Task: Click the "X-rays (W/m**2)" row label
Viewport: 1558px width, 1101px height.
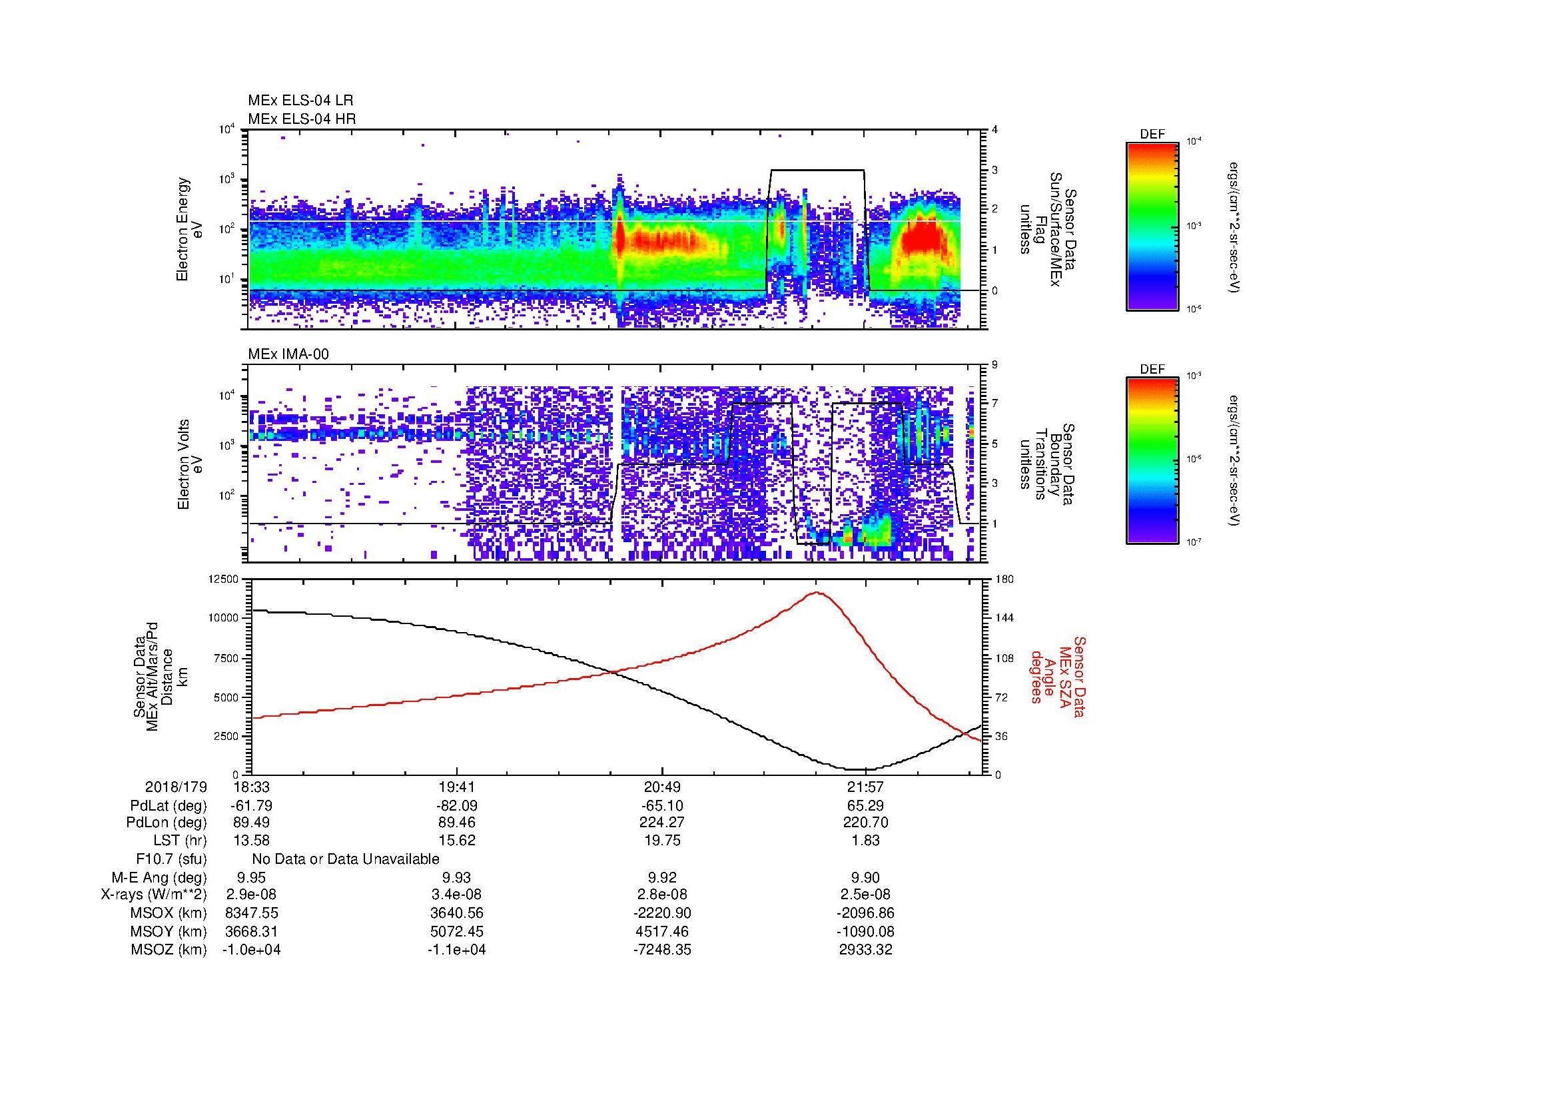Action: tap(154, 895)
